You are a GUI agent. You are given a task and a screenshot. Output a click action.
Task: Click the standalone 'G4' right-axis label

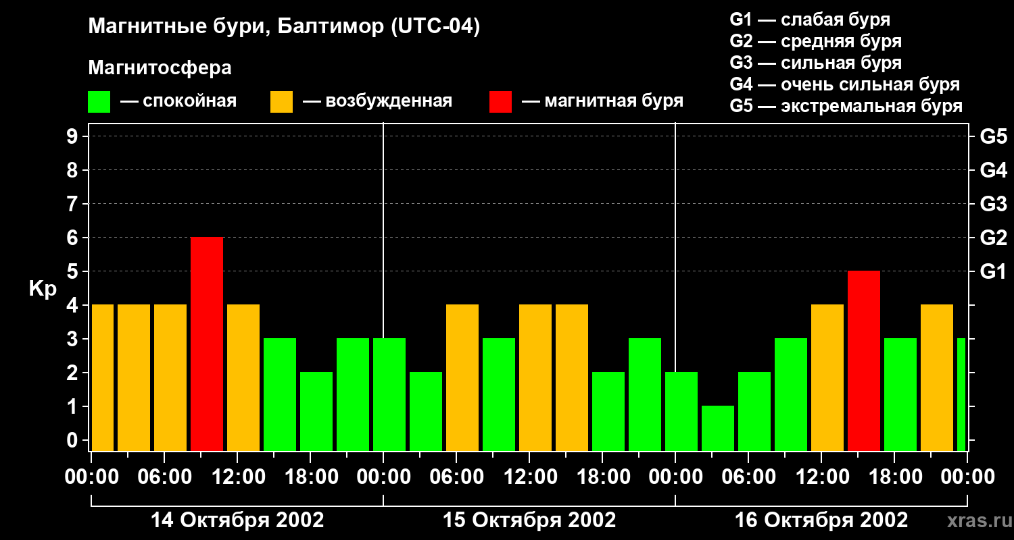[x=993, y=170]
